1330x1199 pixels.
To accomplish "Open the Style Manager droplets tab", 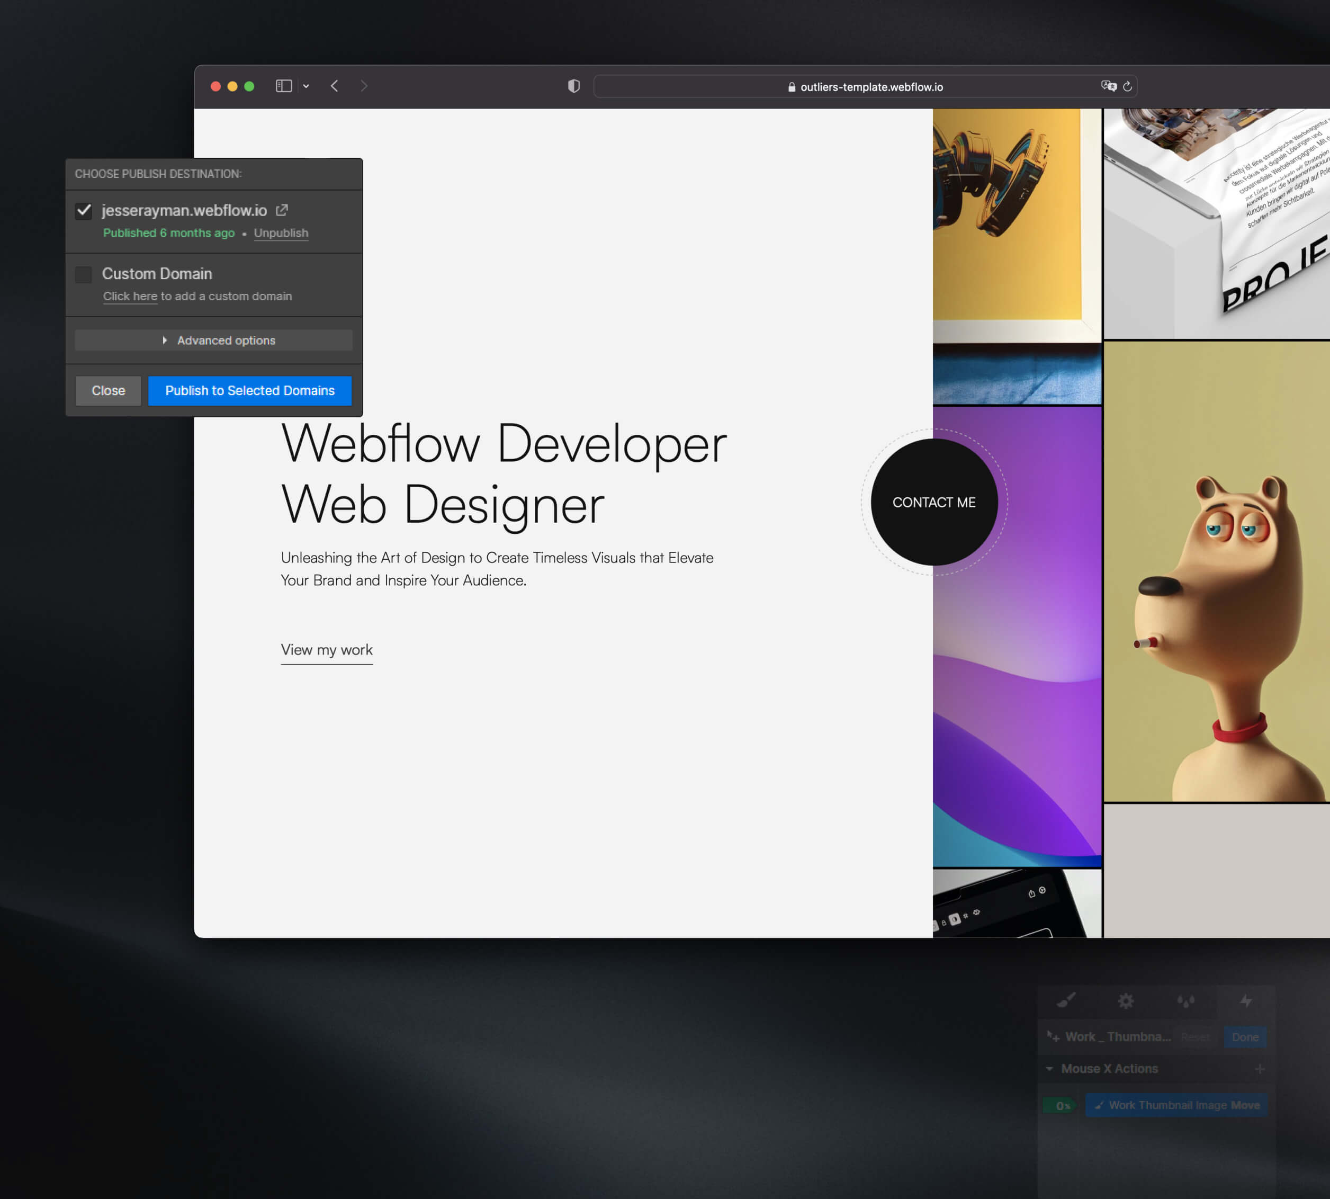I will 1186,1001.
